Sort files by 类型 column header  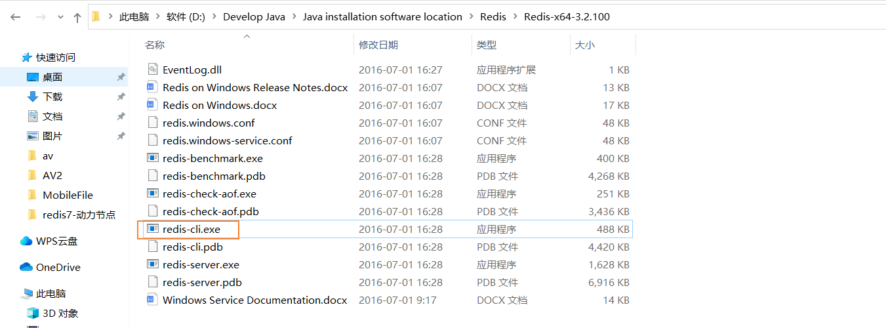[x=487, y=45]
